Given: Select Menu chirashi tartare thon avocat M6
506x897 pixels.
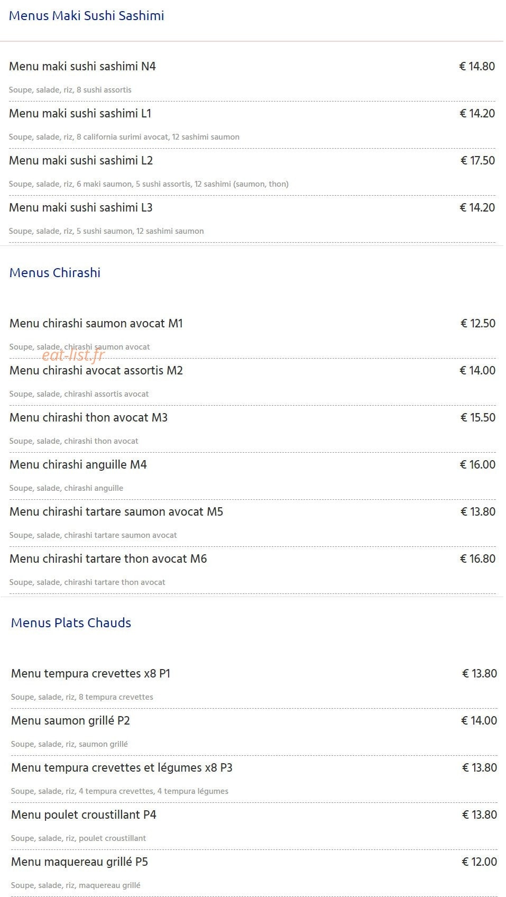Looking at the screenshot, I should tap(108, 559).
